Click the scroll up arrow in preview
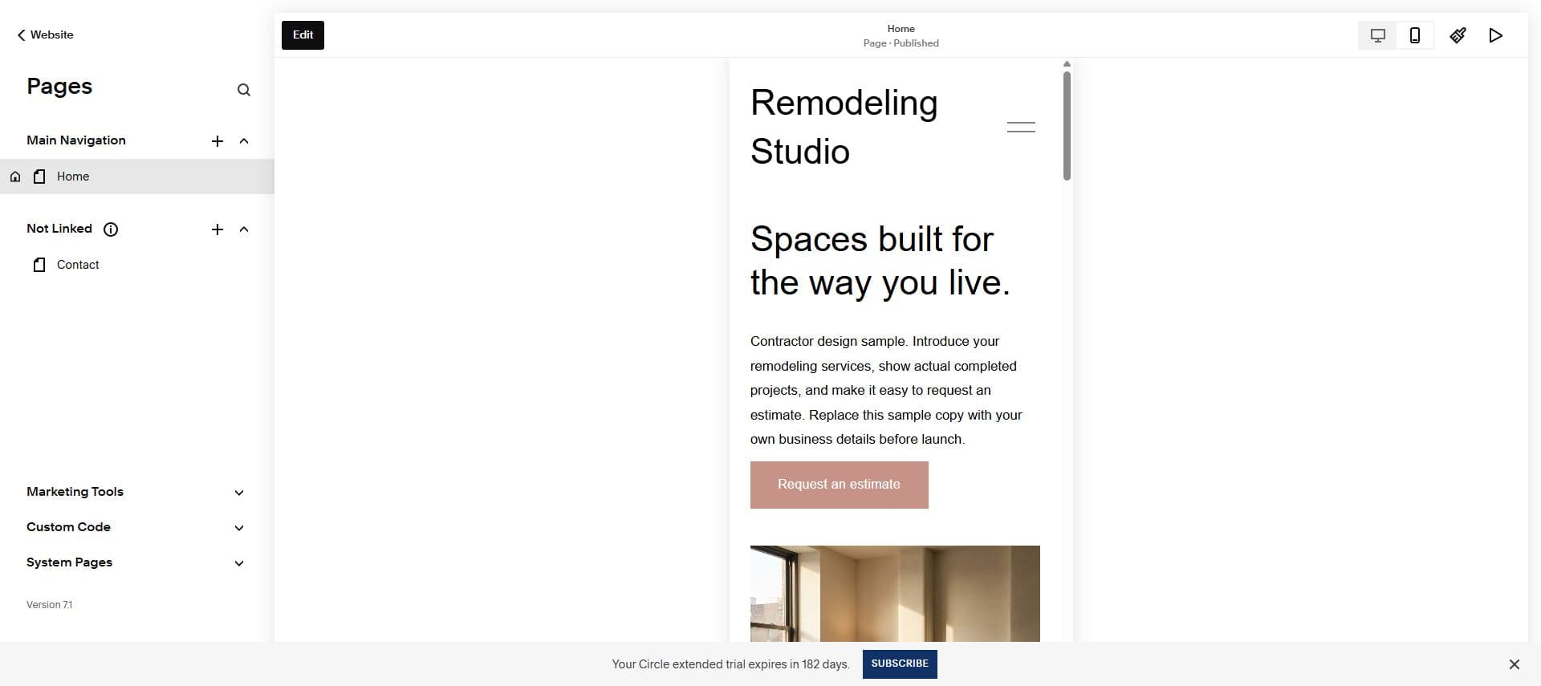 coord(1067,64)
